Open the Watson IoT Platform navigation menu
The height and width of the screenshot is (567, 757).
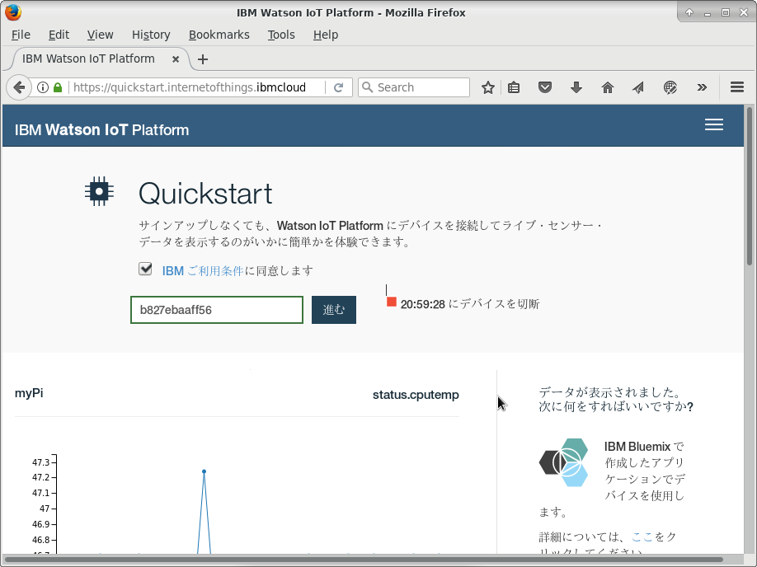714,124
